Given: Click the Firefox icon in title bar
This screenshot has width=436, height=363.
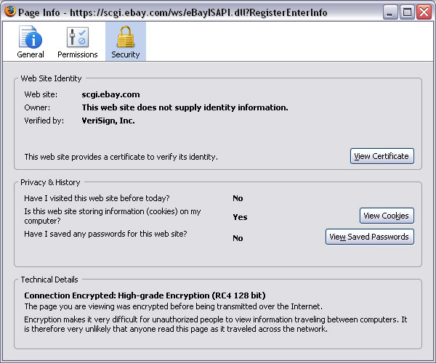Looking at the screenshot, I should coord(10,12).
